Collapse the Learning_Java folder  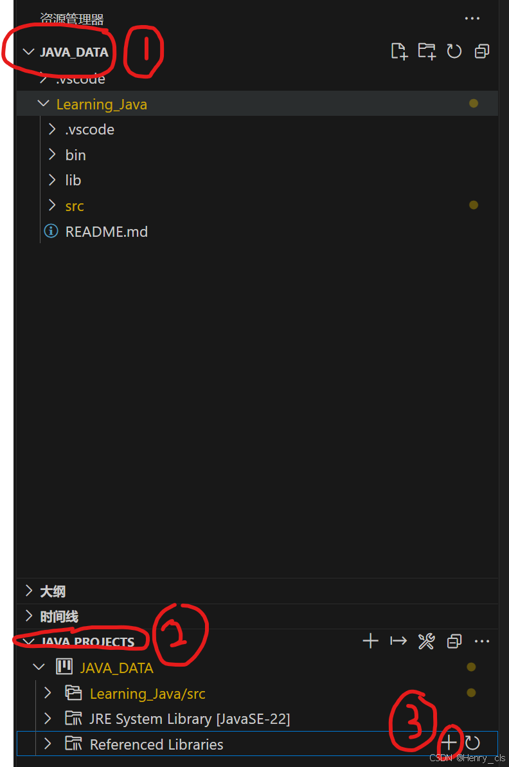point(44,103)
